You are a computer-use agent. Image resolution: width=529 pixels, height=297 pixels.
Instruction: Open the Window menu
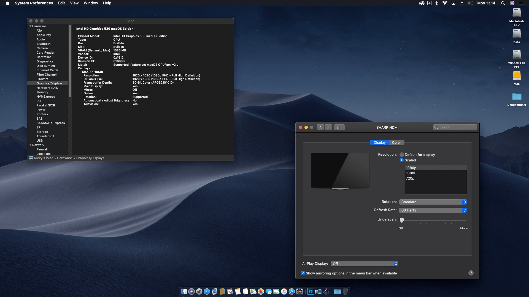[91, 3]
